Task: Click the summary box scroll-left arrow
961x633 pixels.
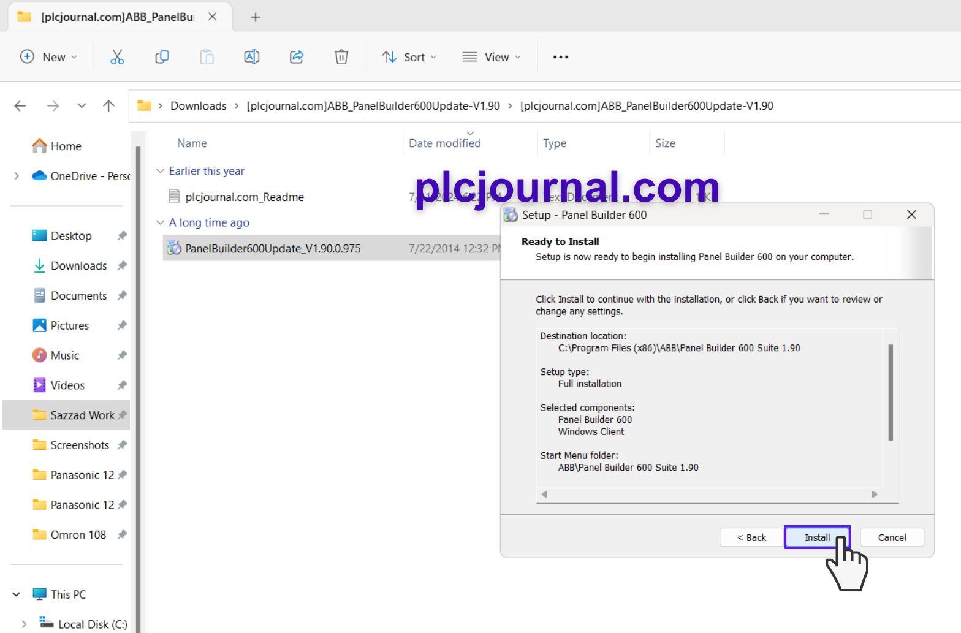Action: coord(544,494)
